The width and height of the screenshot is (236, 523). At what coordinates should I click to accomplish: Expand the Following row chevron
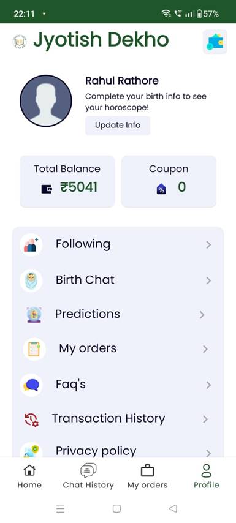208,245
